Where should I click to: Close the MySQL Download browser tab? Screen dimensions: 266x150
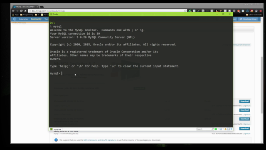tap(37, 7)
